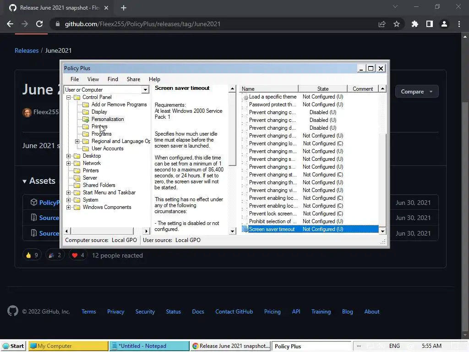
Task: Open the File menu in Policy Plus
Action: [x=75, y=79]
